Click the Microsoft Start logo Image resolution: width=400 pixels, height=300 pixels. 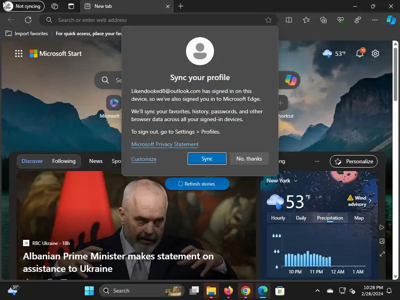coord(55,54)
